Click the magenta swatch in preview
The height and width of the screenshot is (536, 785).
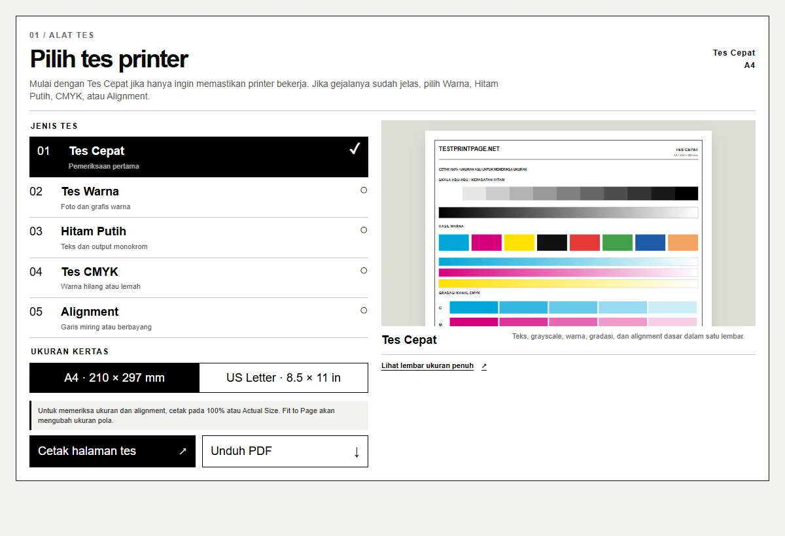tap(487, 243)
